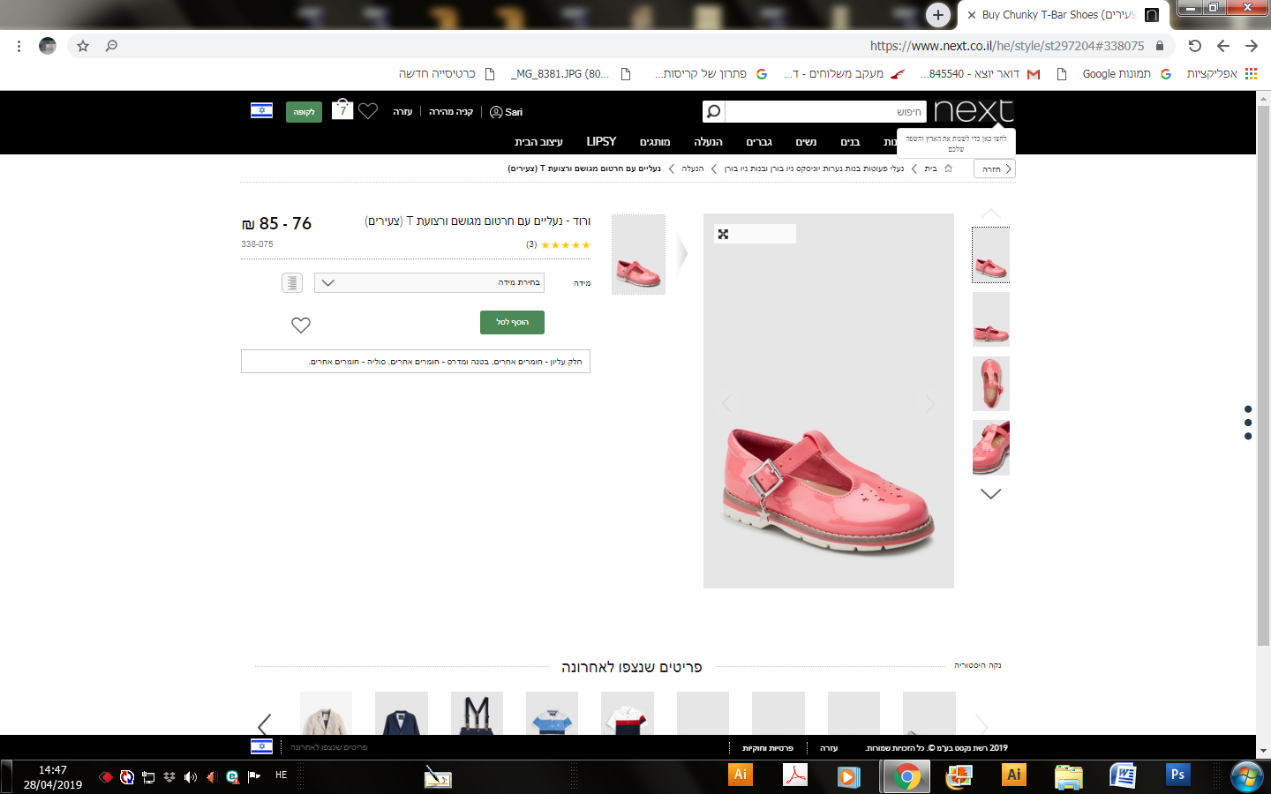
Task: Open the נשים menu
Action: click(x=806, y=141)
